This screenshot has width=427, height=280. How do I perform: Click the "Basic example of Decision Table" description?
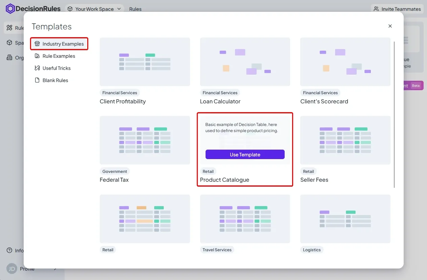pos(242,128)
